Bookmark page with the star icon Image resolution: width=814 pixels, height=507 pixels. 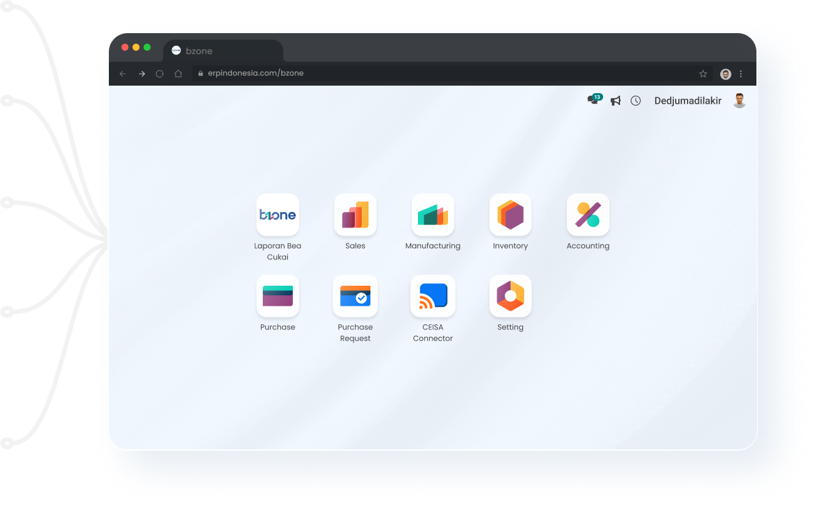pos(703,74)
